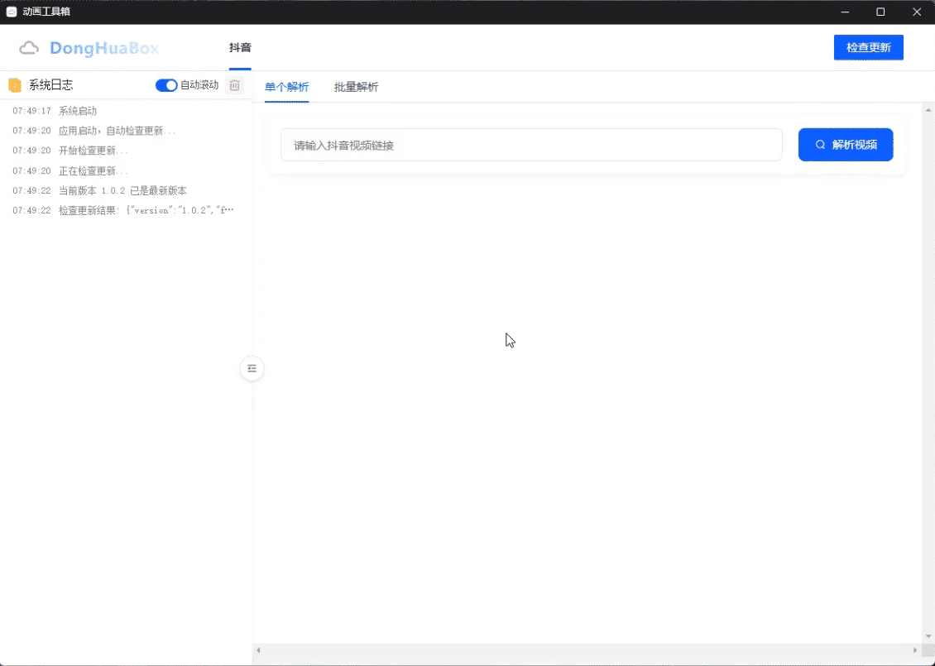Click the horizontal scrollbar at the bottom

(579, 652)
